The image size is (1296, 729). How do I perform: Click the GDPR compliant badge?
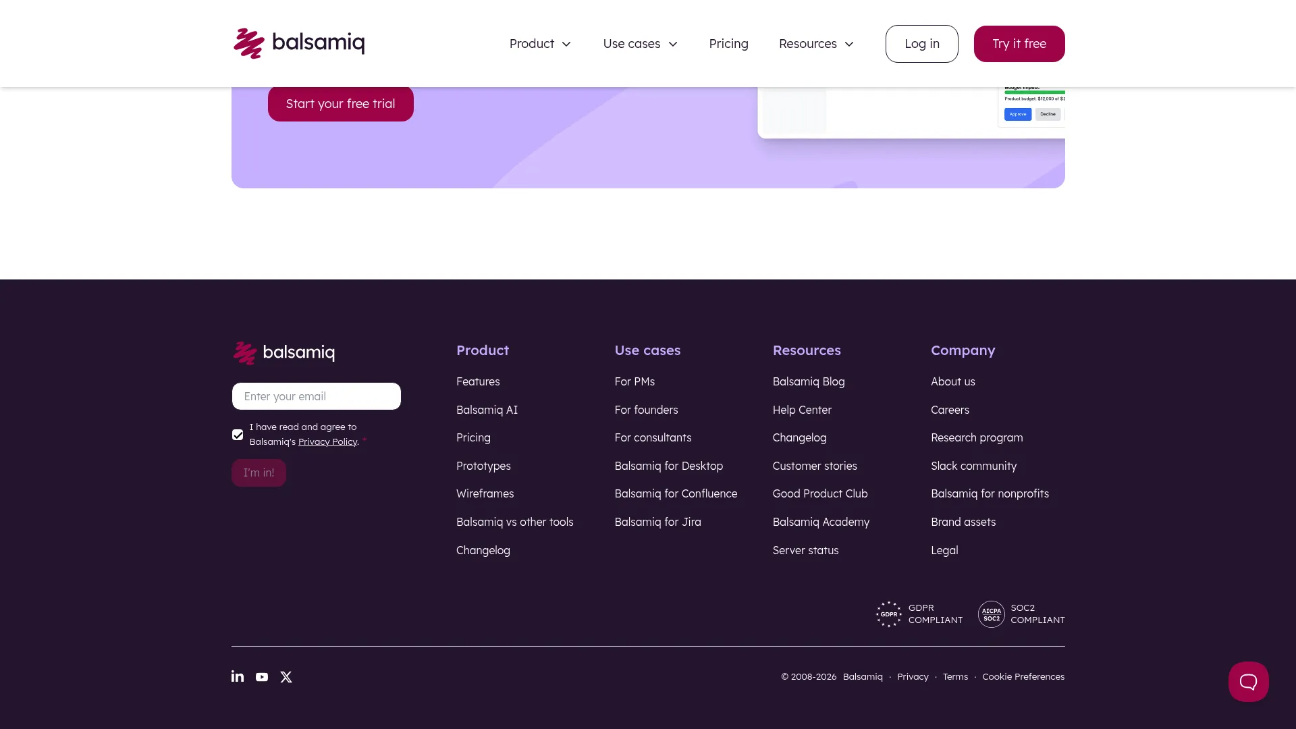919,614
